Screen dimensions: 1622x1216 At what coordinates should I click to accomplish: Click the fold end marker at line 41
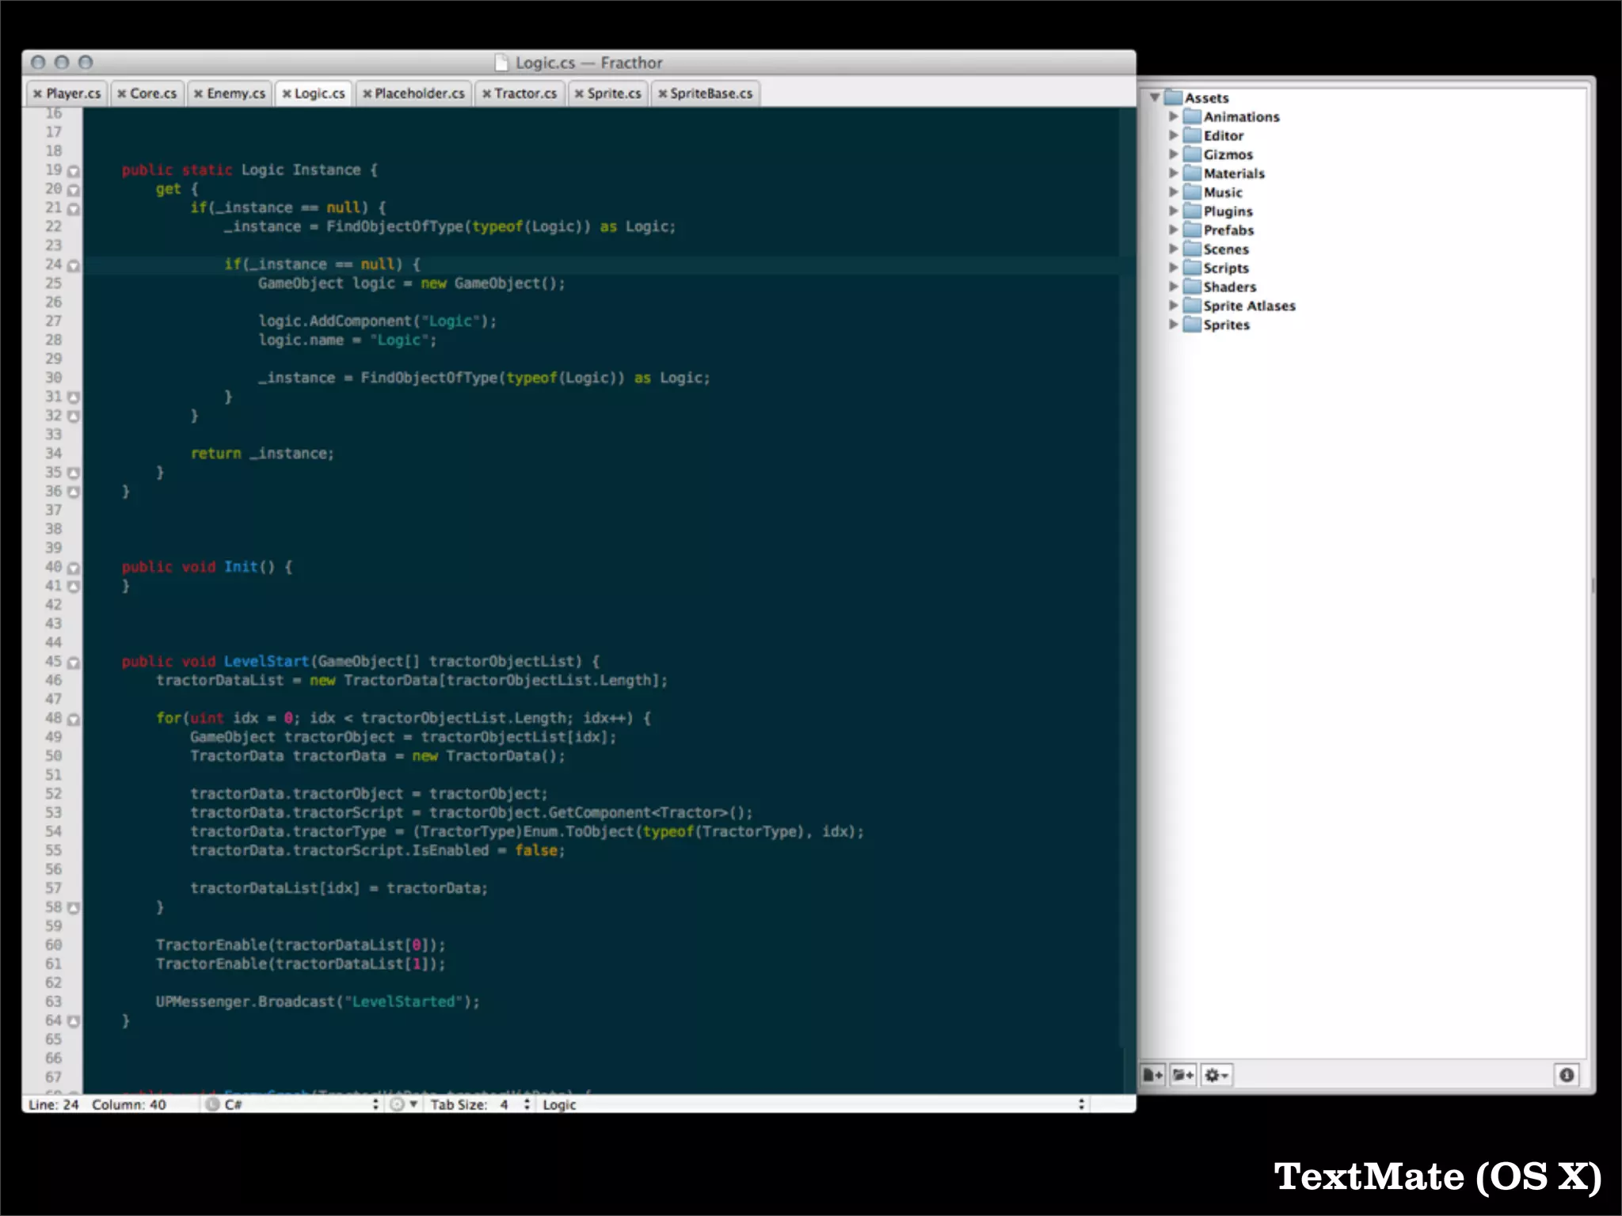click(74, 587)
